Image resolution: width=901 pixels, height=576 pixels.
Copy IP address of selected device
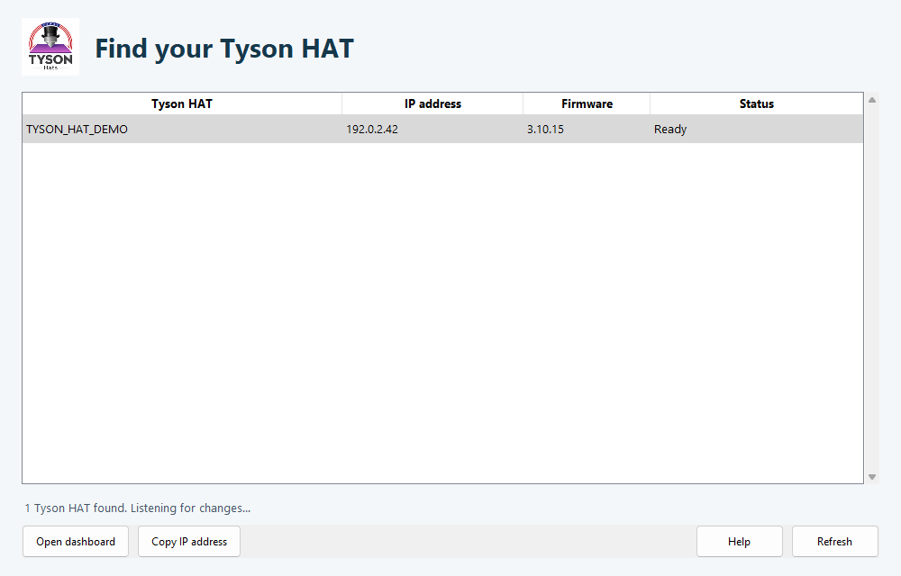pyautogui.click(x=189, y=542)
